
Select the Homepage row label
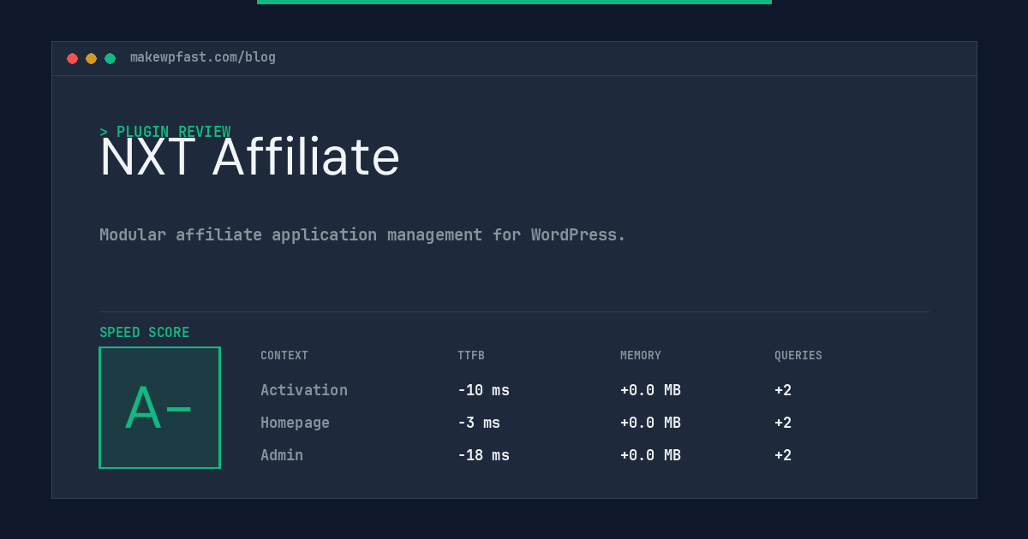tap(295, 423)
